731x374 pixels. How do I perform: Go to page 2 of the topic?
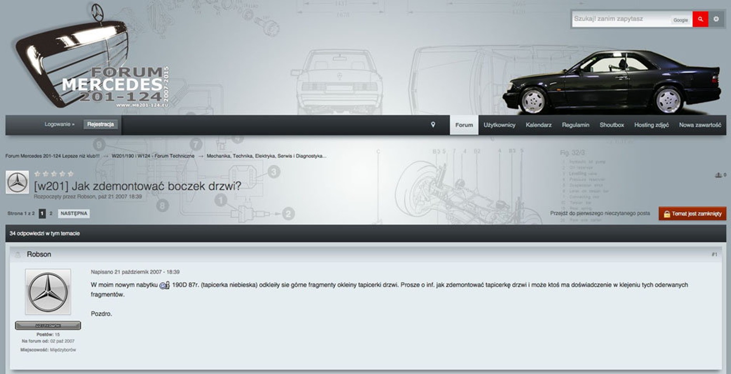(x=51, y=213)
